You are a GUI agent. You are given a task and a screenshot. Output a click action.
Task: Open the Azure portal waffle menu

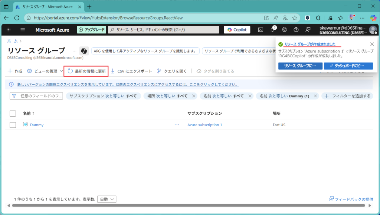click(9, 30)
